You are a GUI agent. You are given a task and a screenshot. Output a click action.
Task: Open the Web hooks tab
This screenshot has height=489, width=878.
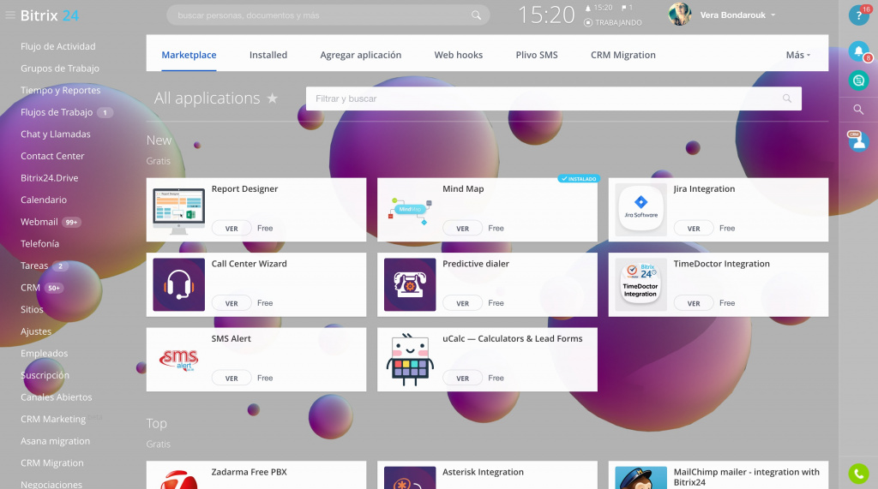[x=458, y=55]
